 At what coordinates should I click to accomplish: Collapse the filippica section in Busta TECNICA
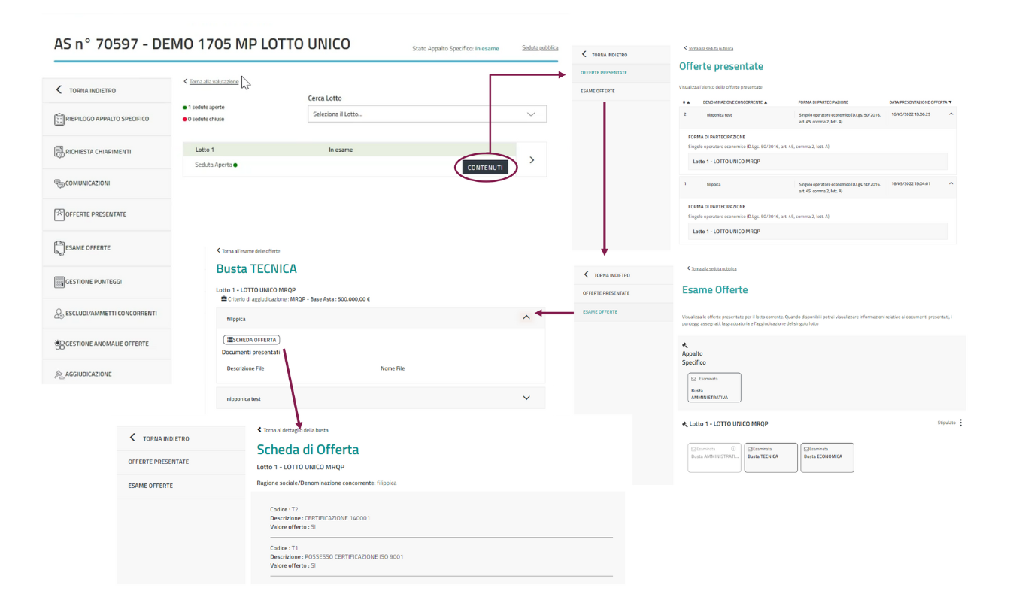pyautogui.click(x=526, y=318)
